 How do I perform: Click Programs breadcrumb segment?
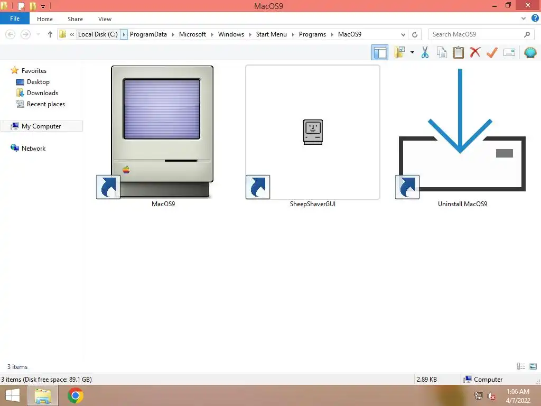tap(312, 34)
